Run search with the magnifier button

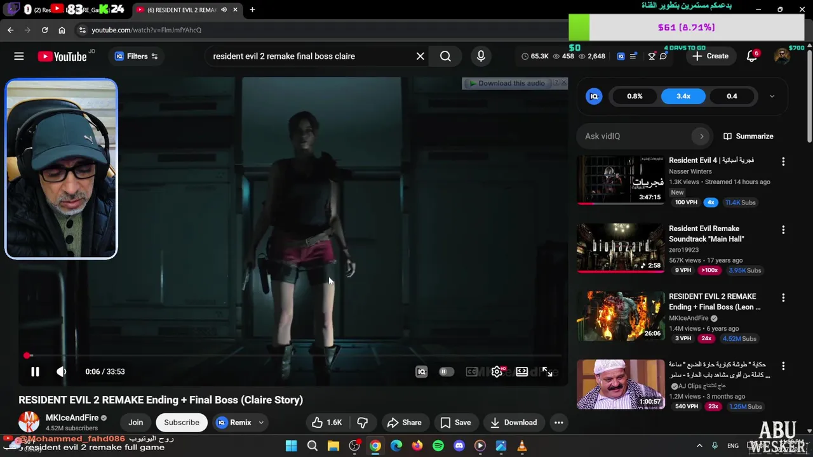click(445, 56)
